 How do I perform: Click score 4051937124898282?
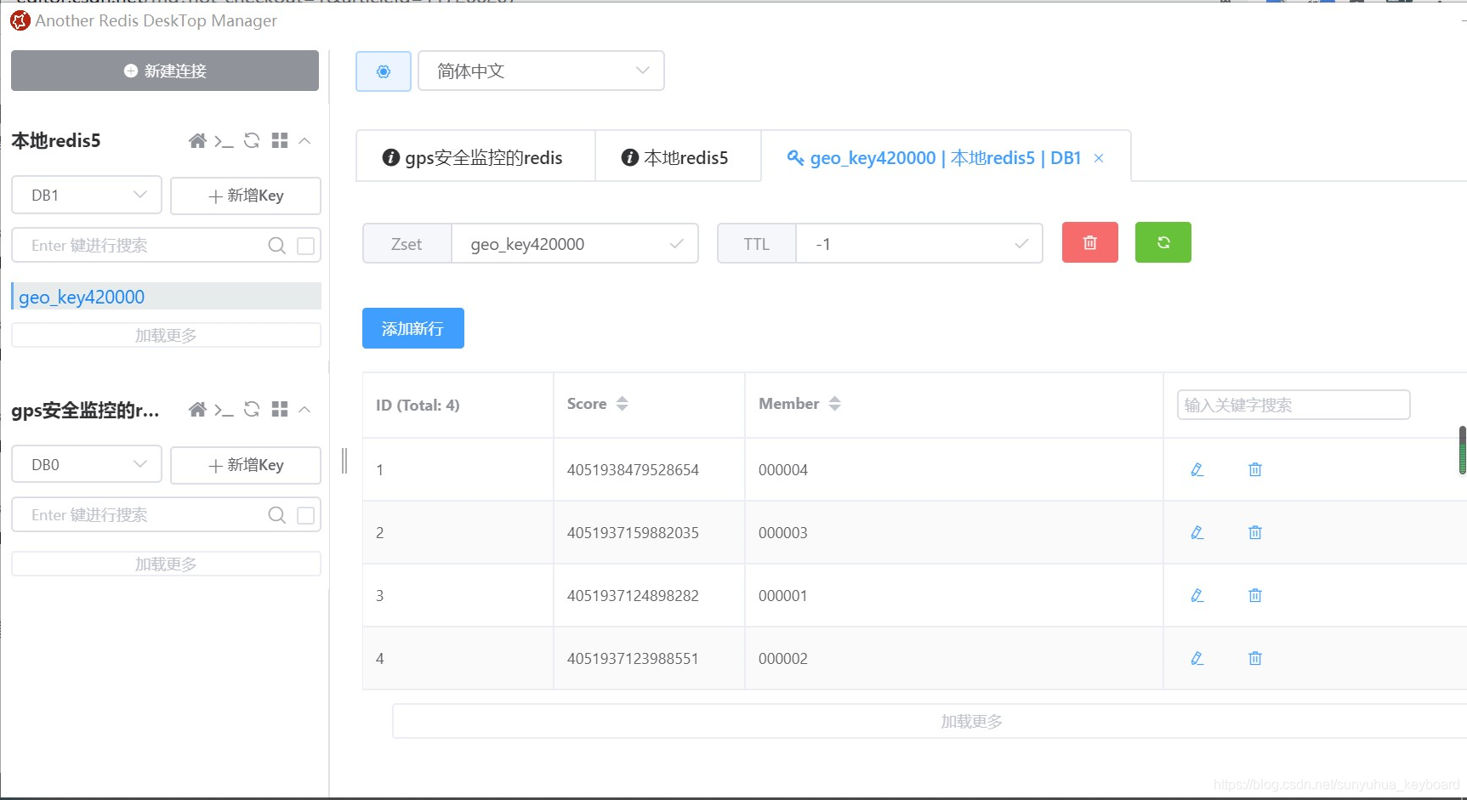[x=633, y=596]
